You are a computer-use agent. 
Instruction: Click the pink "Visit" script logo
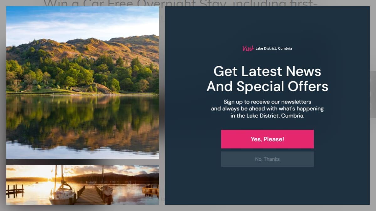(x=248, y=48)
